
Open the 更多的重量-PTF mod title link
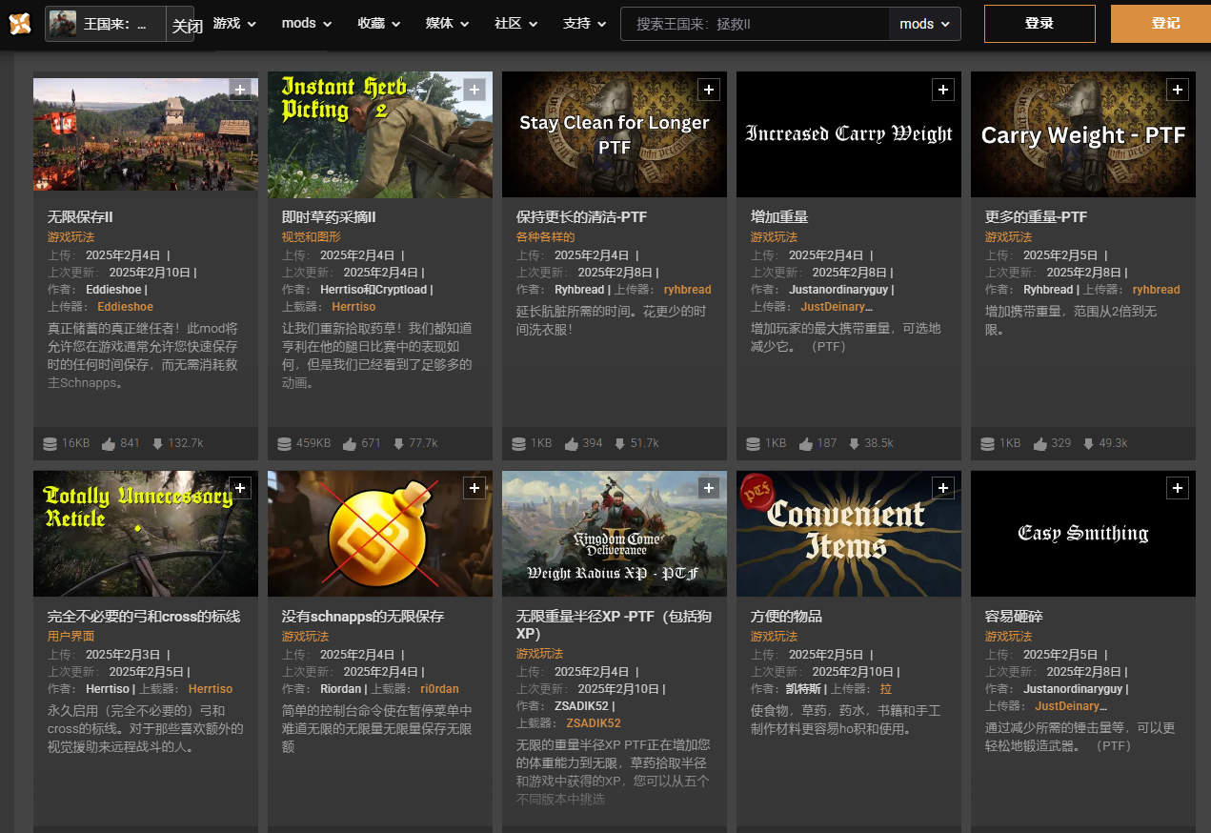click(1036, 217)
